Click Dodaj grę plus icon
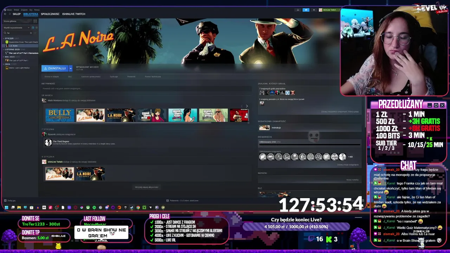450x253 pixels. point(5,201)
